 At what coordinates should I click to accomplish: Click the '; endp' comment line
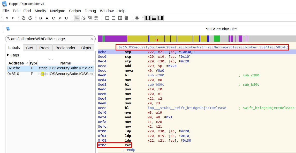tap(129, 150)
